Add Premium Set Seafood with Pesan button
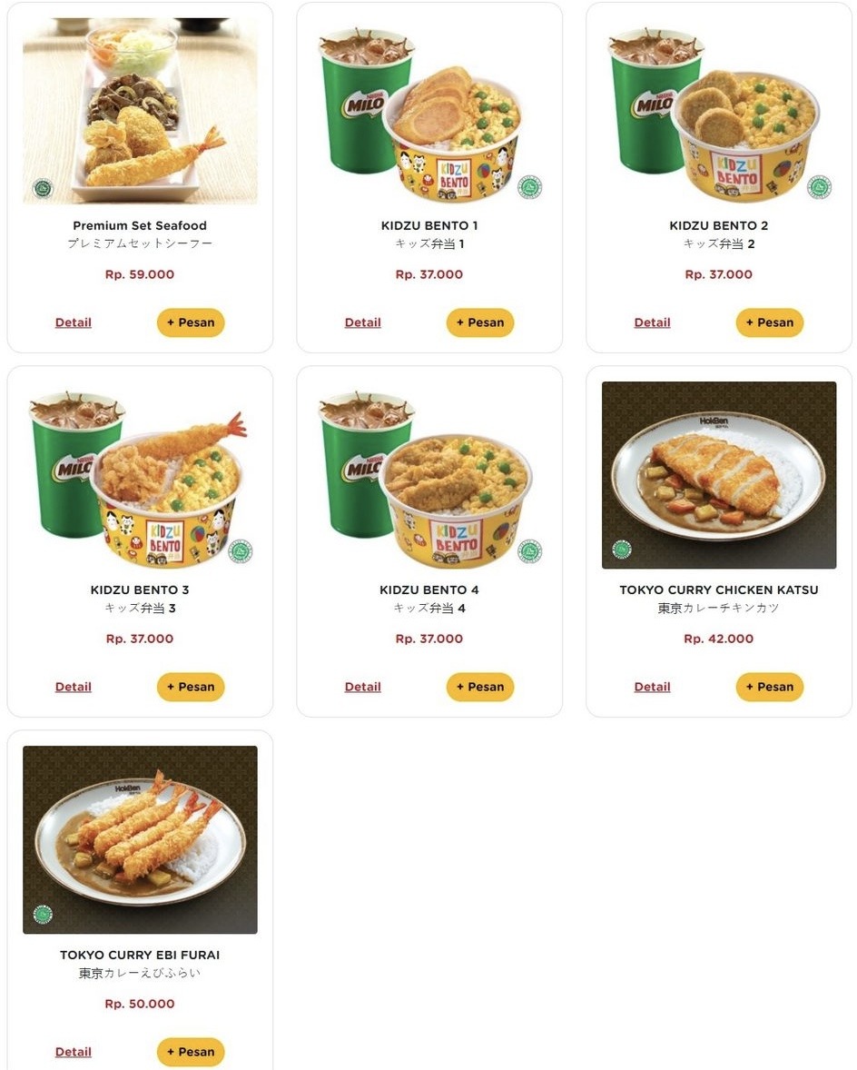This screenshot has height=1070, width=857. coord(191,322)
